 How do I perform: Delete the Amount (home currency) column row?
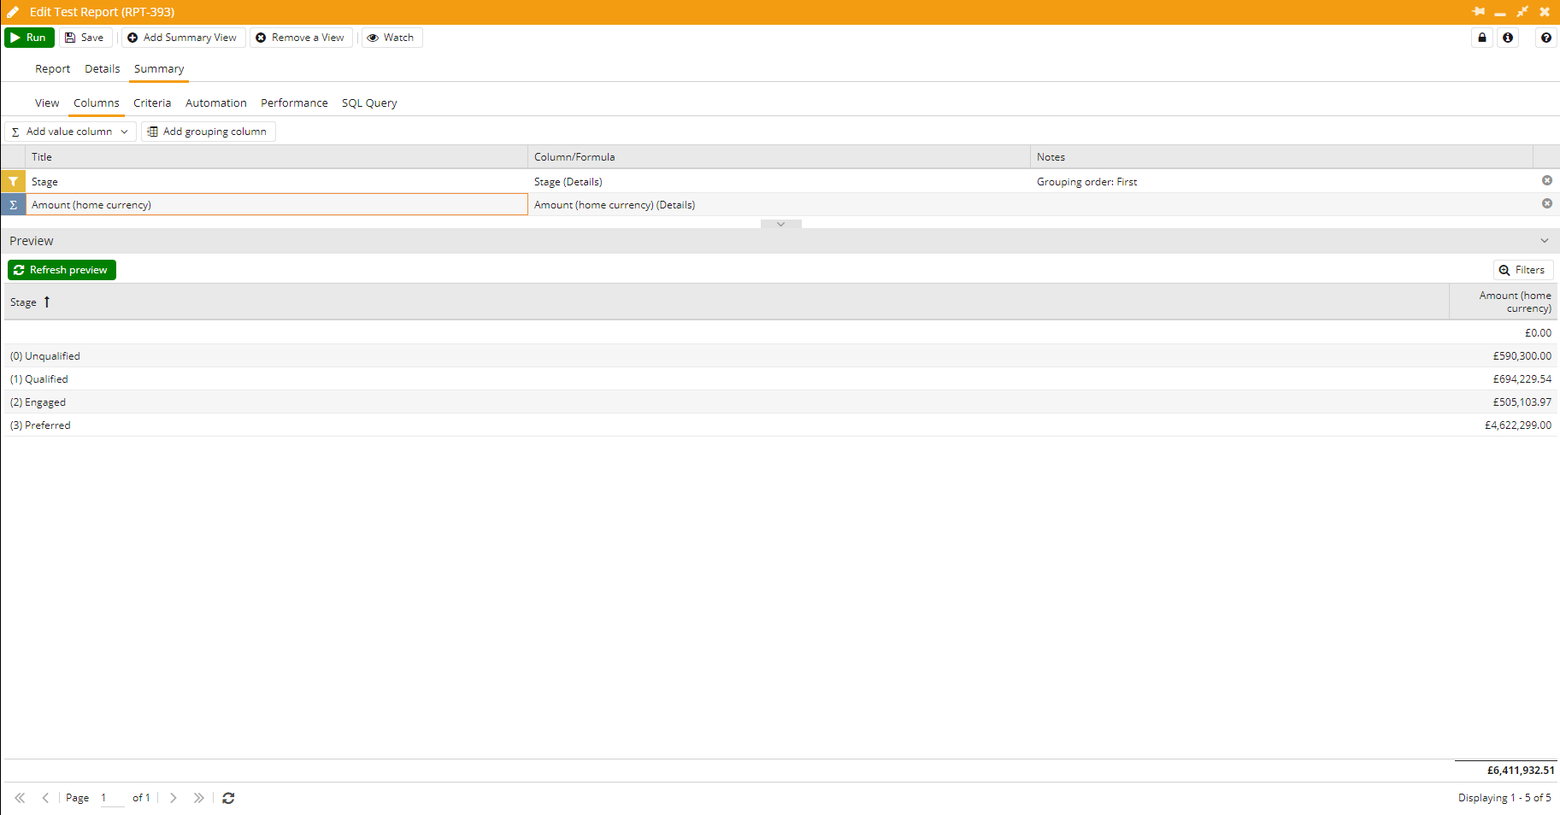coord(1546,203)
